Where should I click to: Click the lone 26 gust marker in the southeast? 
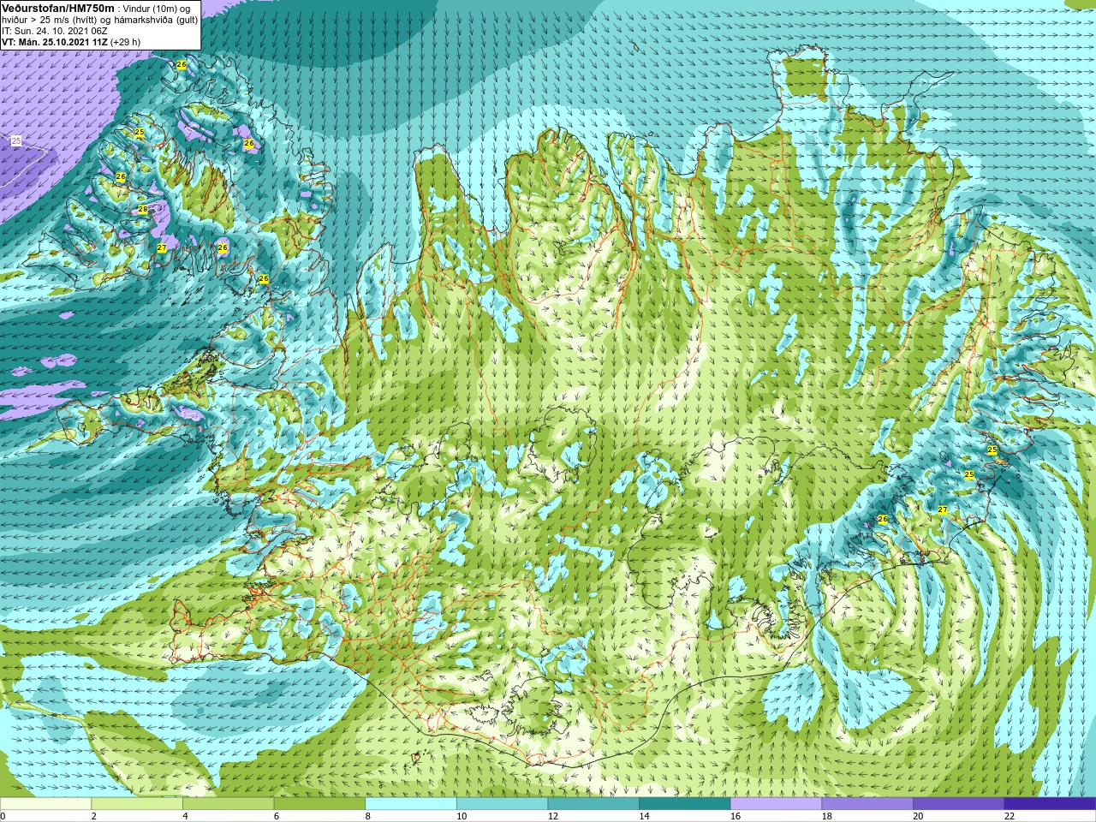coord(883,519)
